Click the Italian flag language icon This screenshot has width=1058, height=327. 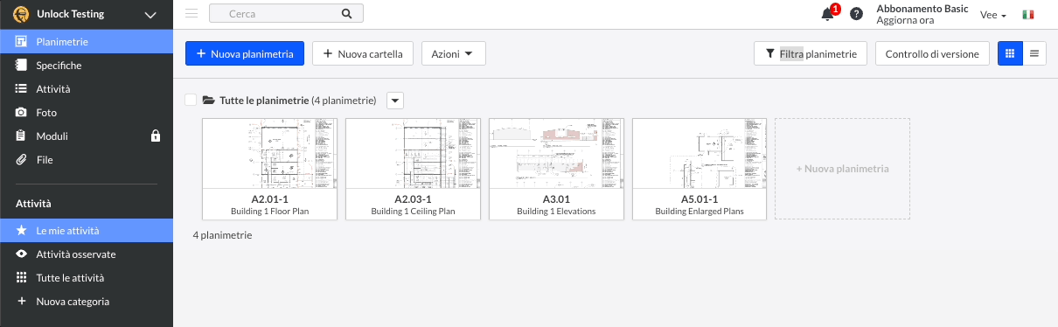1027,15
